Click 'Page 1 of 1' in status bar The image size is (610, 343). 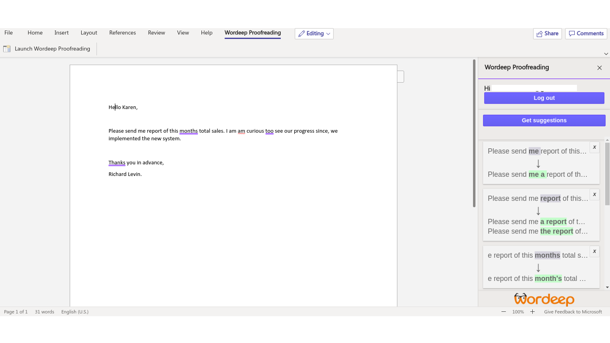tap(16, 312)
